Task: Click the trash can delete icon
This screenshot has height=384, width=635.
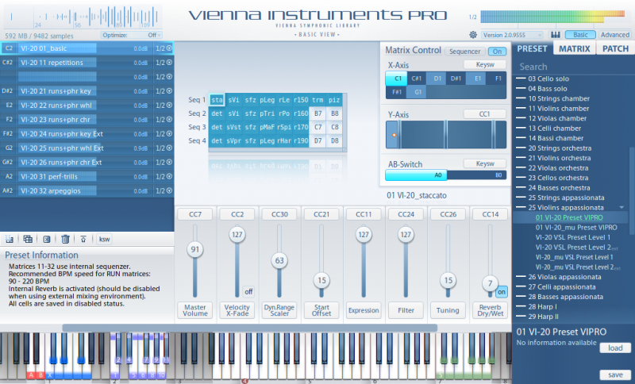Action: (65, 239)
